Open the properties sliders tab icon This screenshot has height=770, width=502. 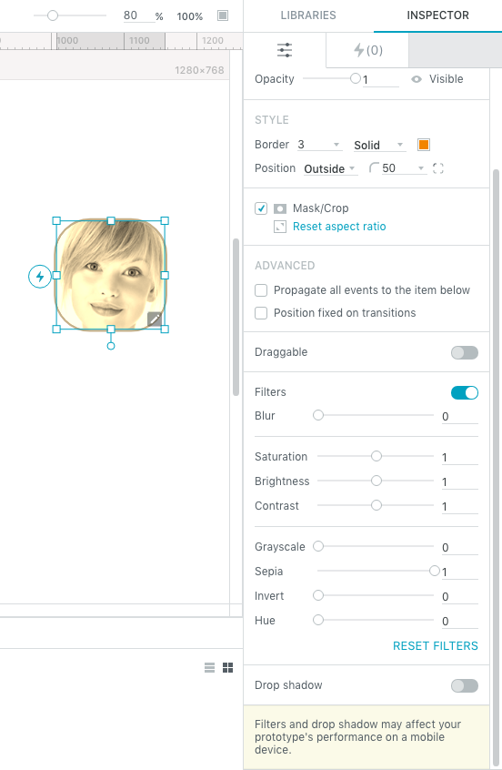coord(285,50)
